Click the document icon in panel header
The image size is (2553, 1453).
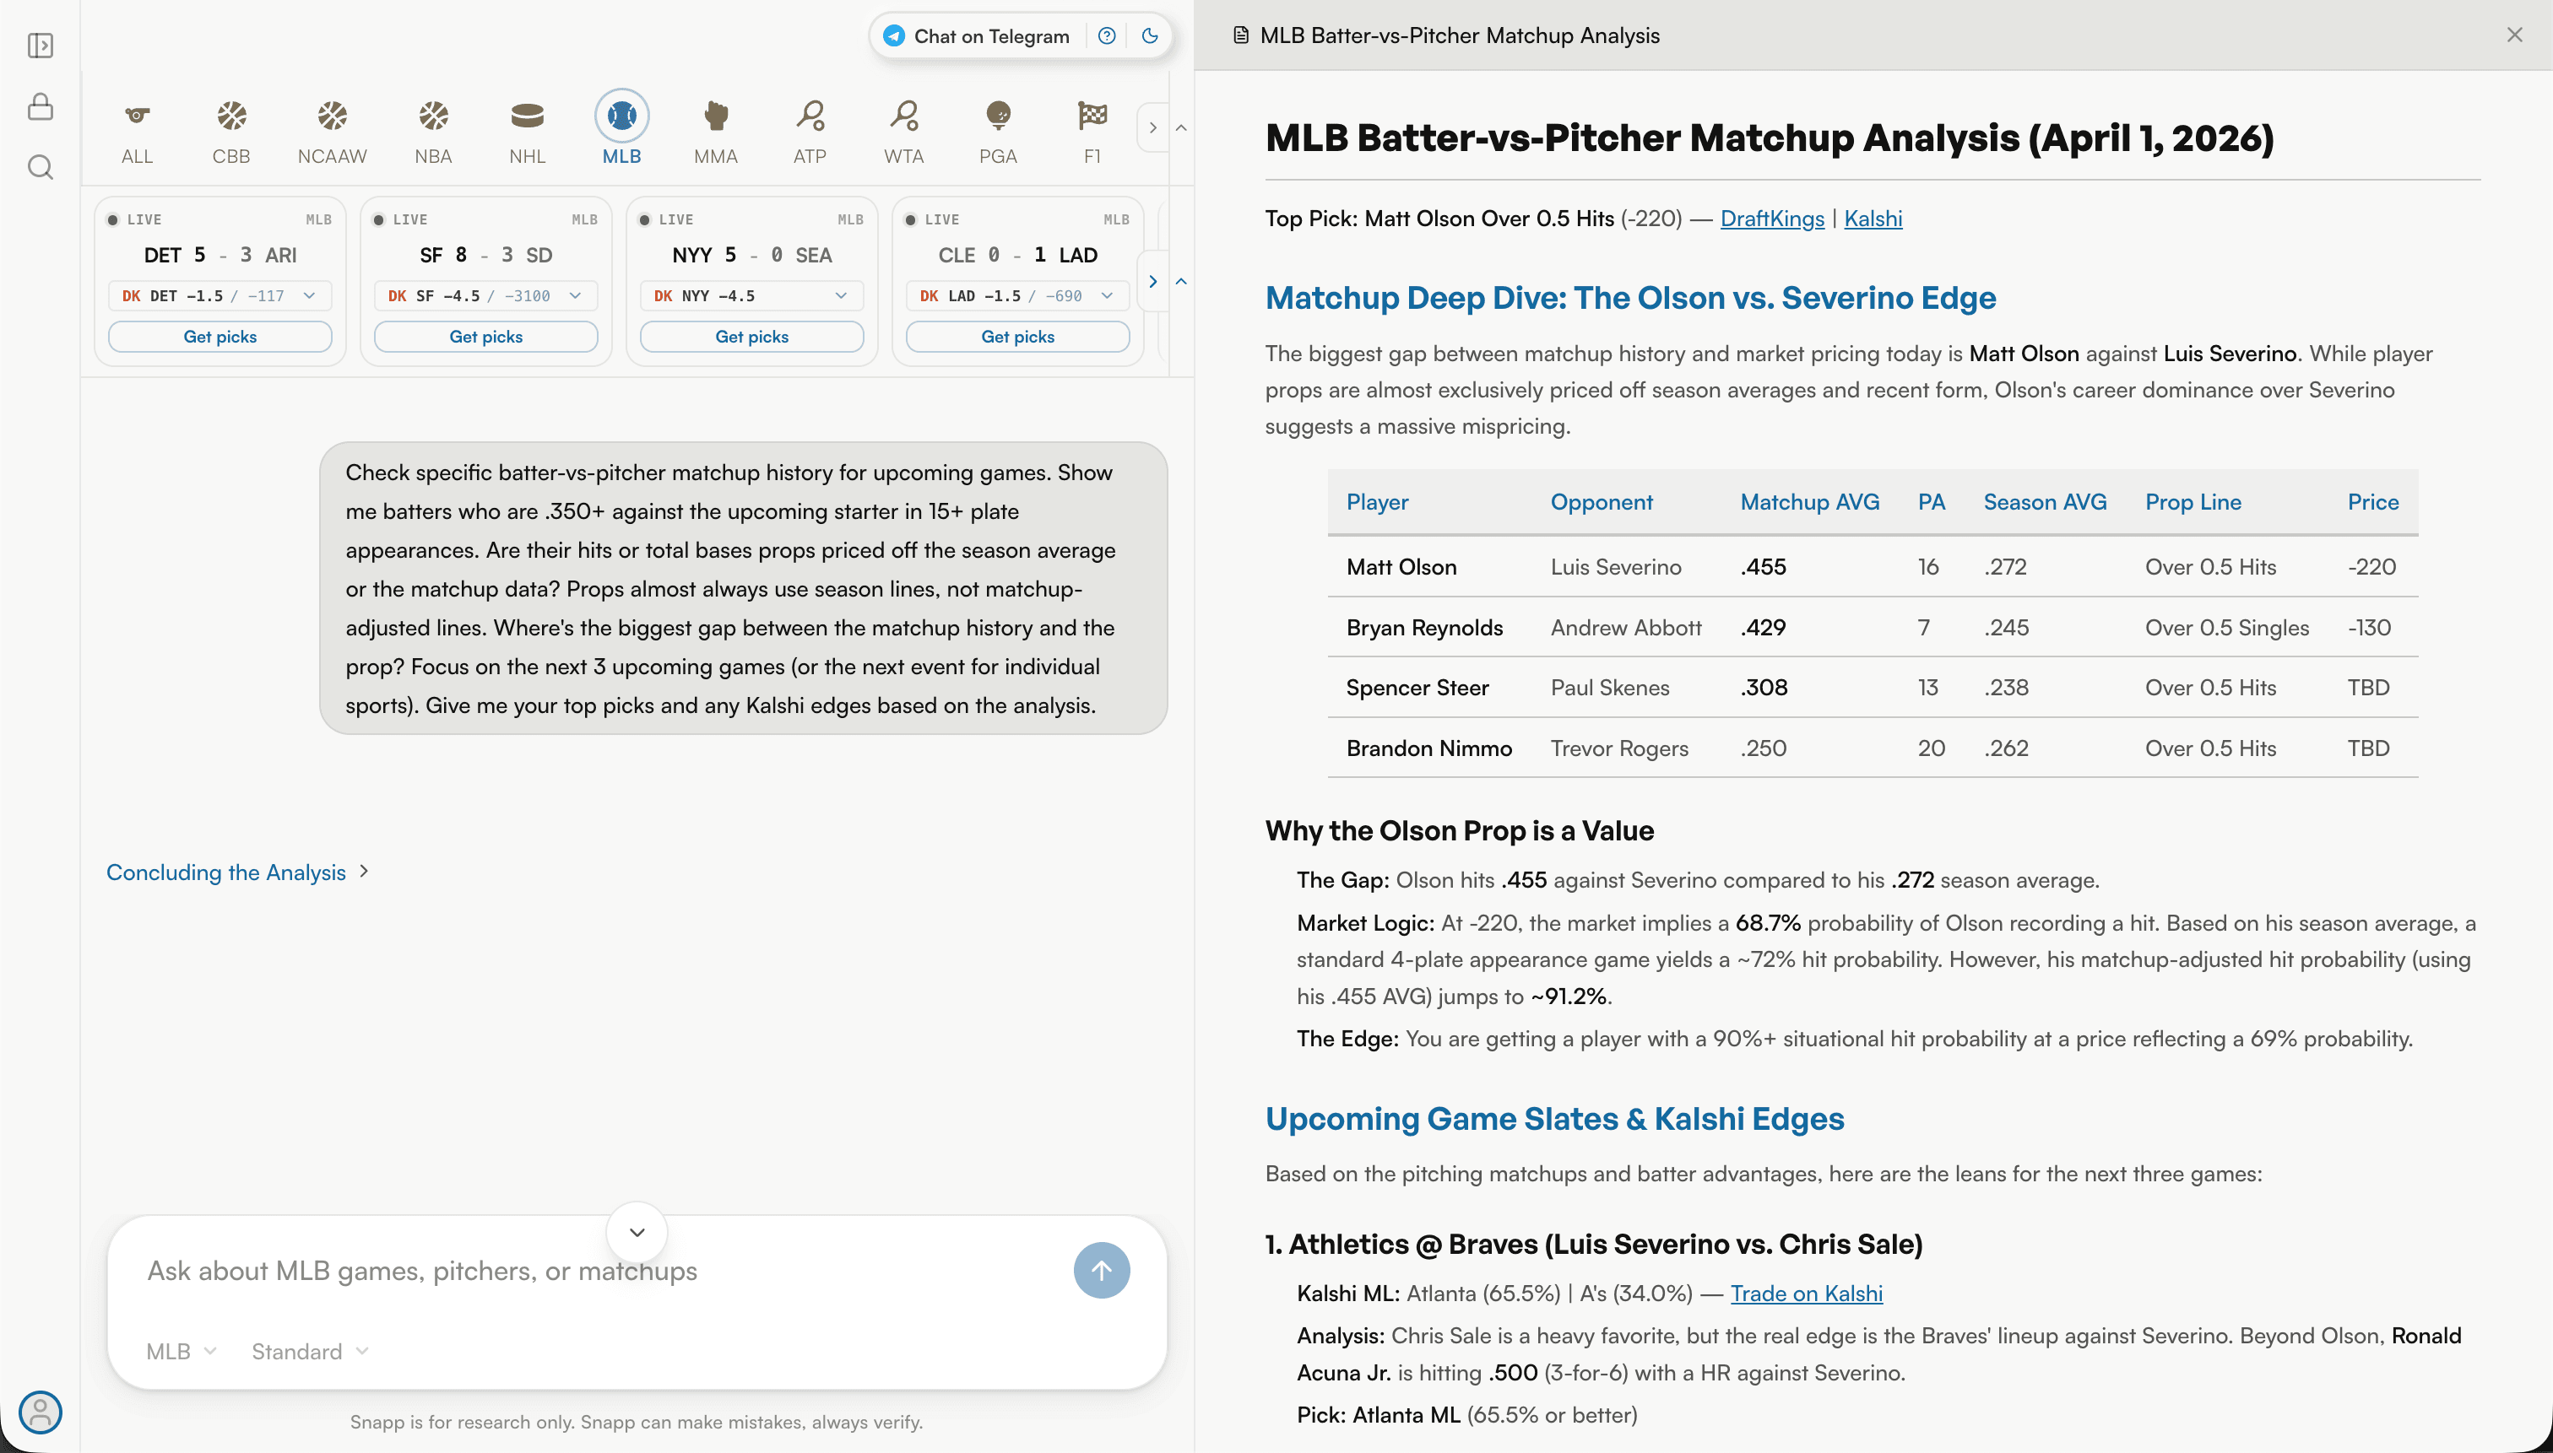point(1240,36)
